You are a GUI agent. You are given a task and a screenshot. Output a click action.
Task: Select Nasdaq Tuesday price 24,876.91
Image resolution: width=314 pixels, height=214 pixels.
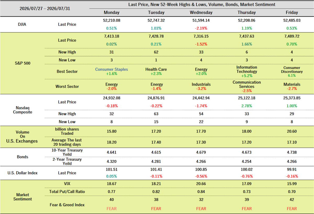coord(156,98)
